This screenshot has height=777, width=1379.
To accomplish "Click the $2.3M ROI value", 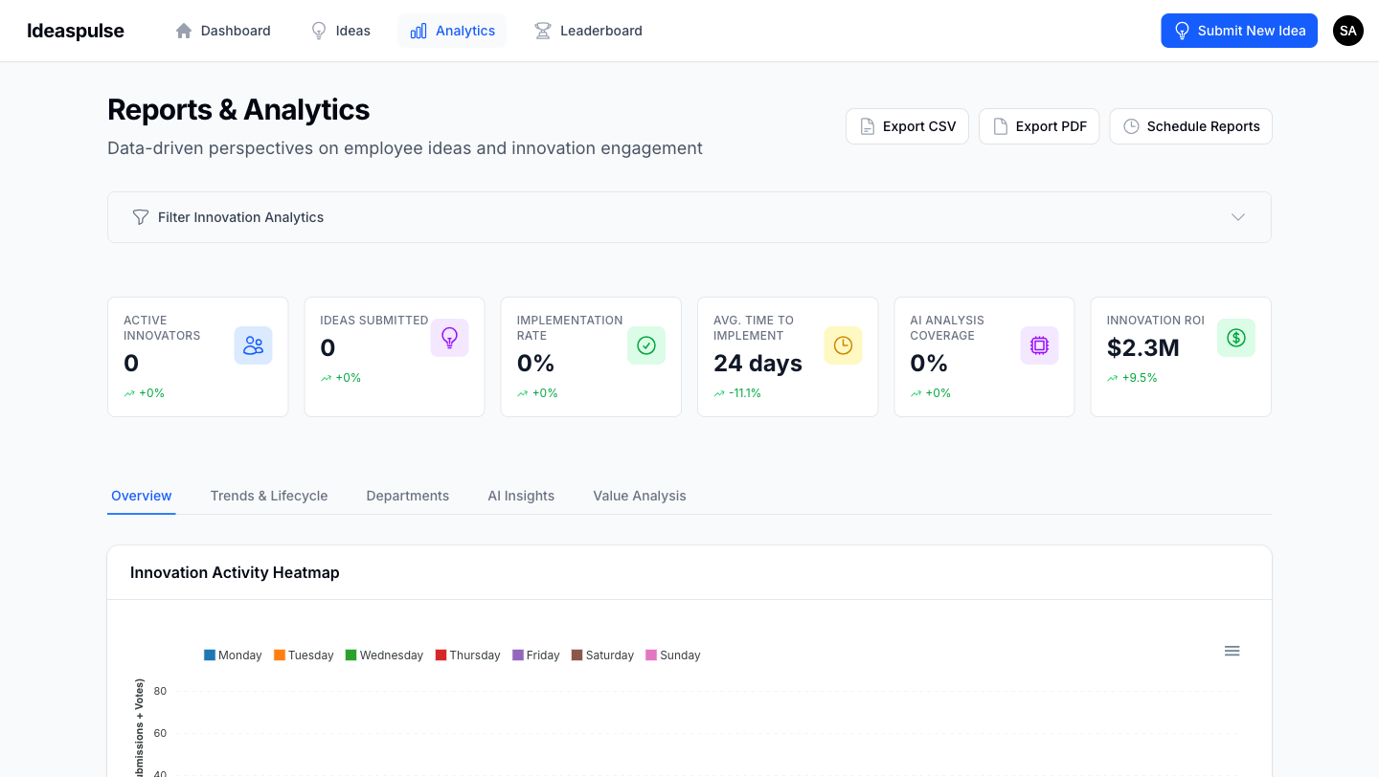I will pos(1143,348).
